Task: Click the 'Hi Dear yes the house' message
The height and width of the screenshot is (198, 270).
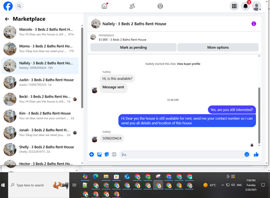Action: click(187, 121)
